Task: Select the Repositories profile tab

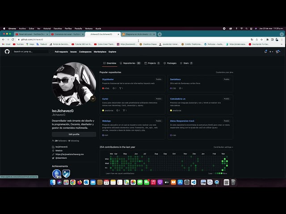Action: (x=130, y=63)
